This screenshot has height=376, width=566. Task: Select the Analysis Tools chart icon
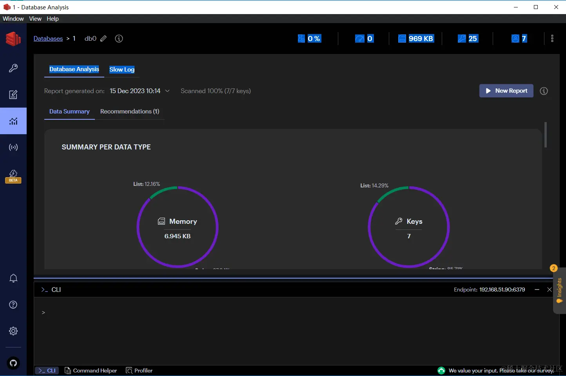pyautogui.click(x=13, y=121)
